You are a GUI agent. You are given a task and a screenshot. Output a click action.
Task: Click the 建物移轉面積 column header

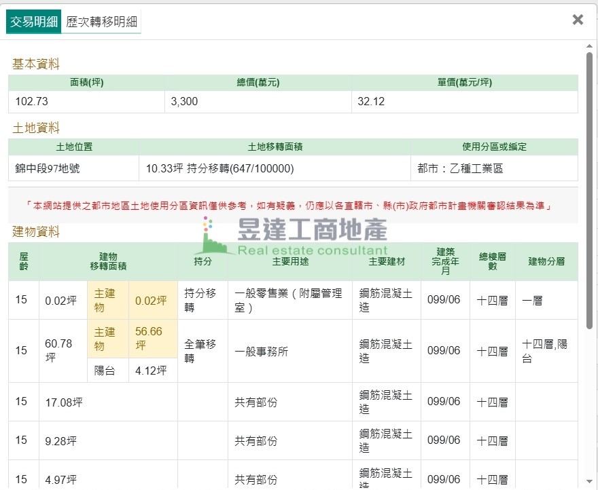tap(108, 261)
